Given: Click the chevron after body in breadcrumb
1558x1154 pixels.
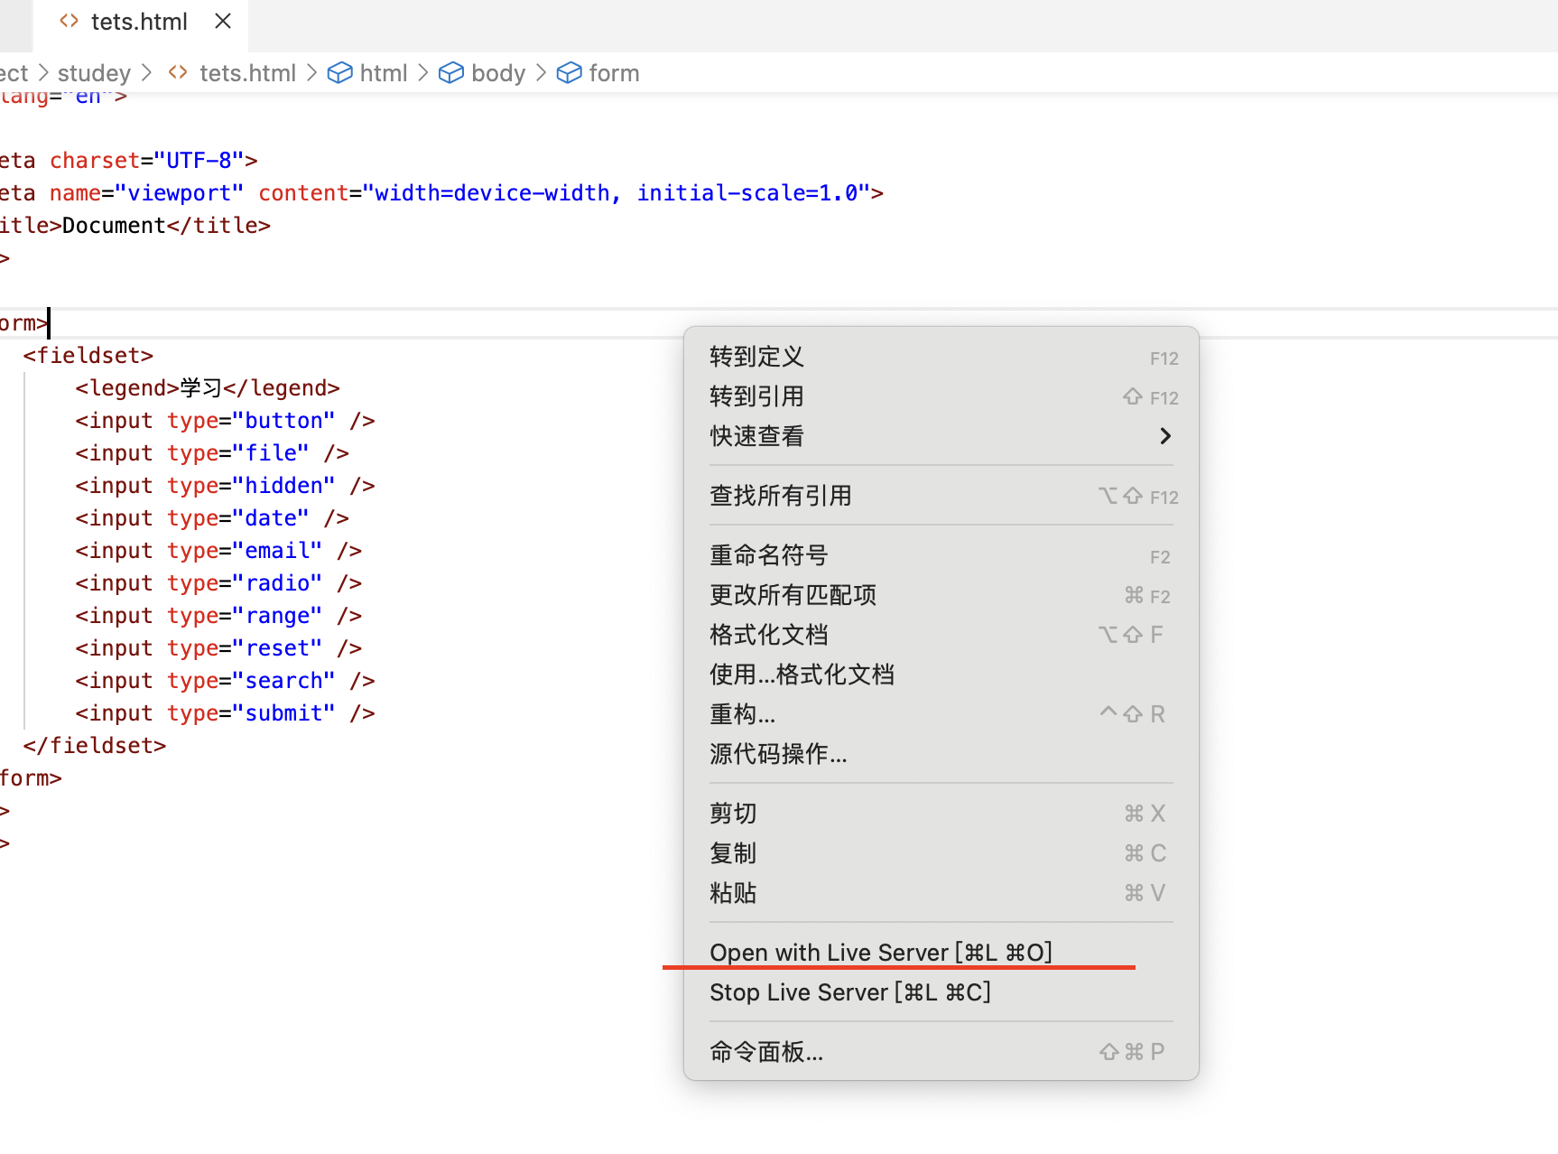Looking at the screenshot, I should pyautogui.click(x=541, y=72).
